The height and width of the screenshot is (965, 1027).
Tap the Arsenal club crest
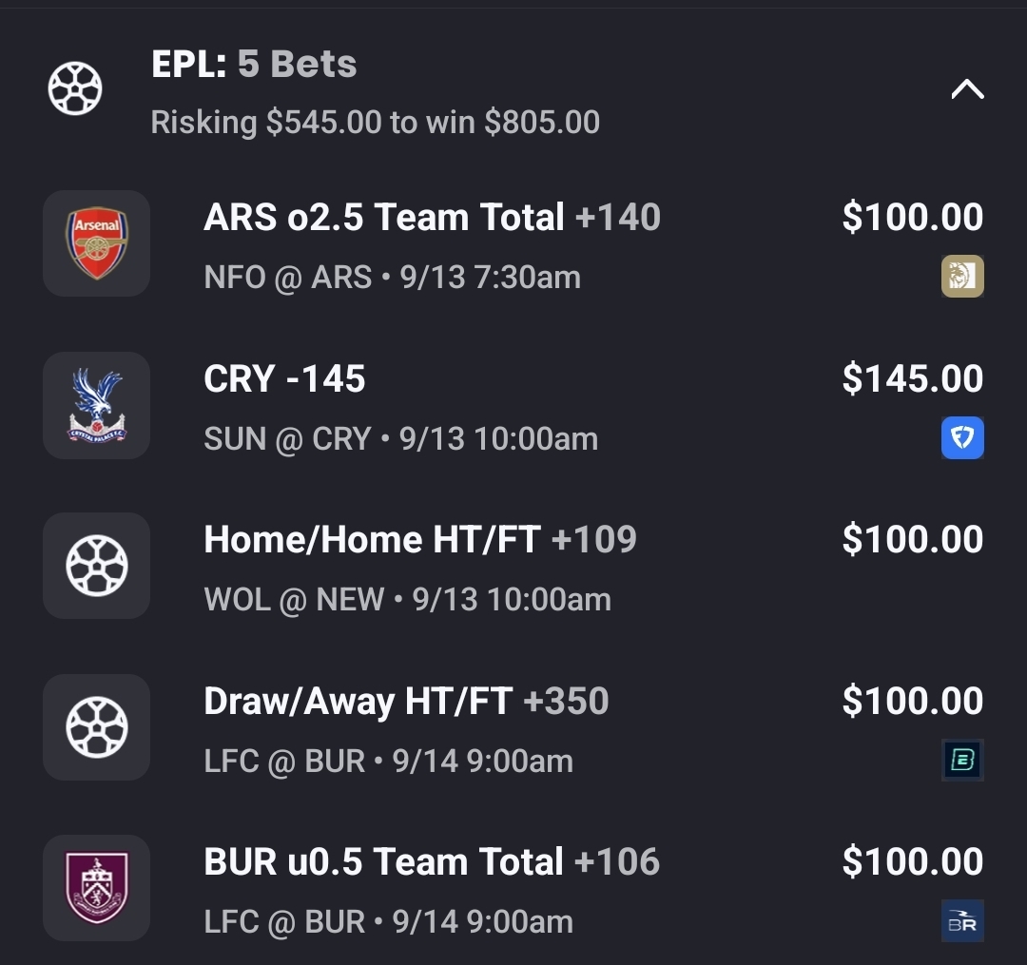(x=96, y=243)
